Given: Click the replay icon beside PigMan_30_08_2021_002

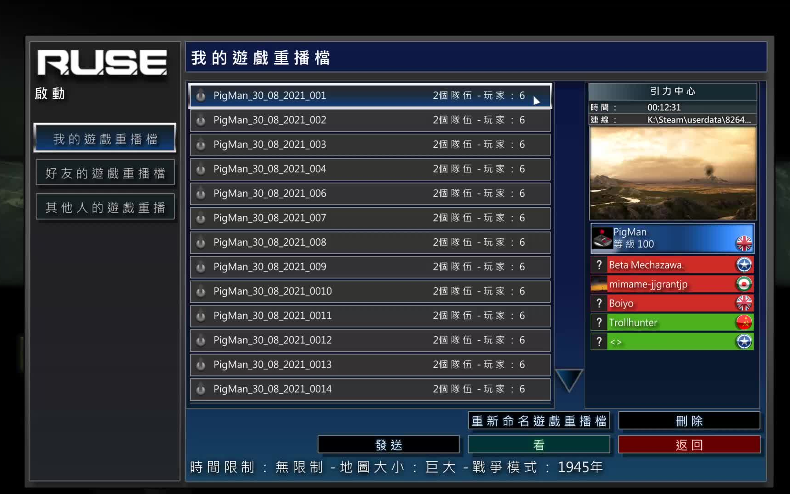Looking at the screenshot, I should click(200, 120).
